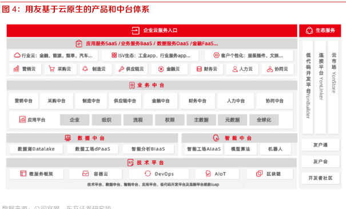
Task: Click the 供应链云 wrench icon
Action: [x=121, y=69]
